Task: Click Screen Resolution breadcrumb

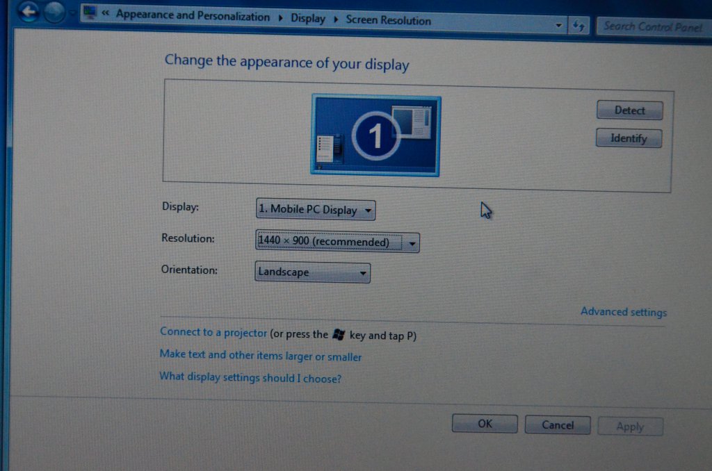Action: click(x=388, y=20)
